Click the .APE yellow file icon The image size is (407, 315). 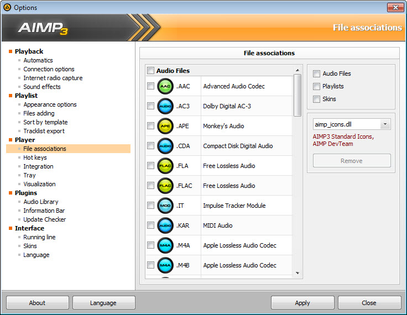click(165, 126)
